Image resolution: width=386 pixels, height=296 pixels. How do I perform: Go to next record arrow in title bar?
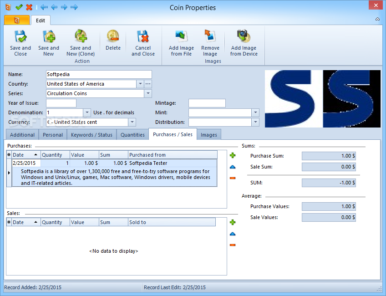click(x=64, y=7)
